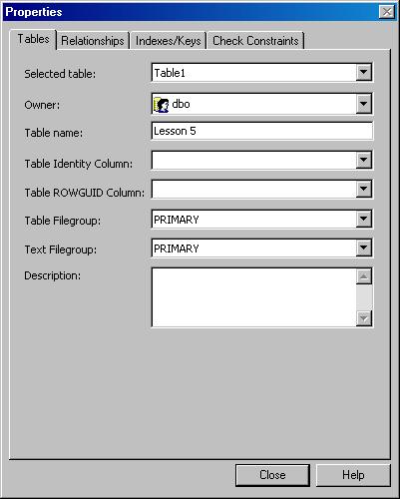Close the Properties dialog with X icon
This screenshot has width=400, height=499.
click(387, 12)
